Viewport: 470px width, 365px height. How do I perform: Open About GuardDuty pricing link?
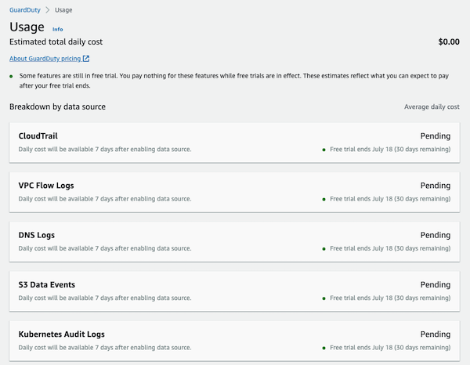click(x=45, y=59)
